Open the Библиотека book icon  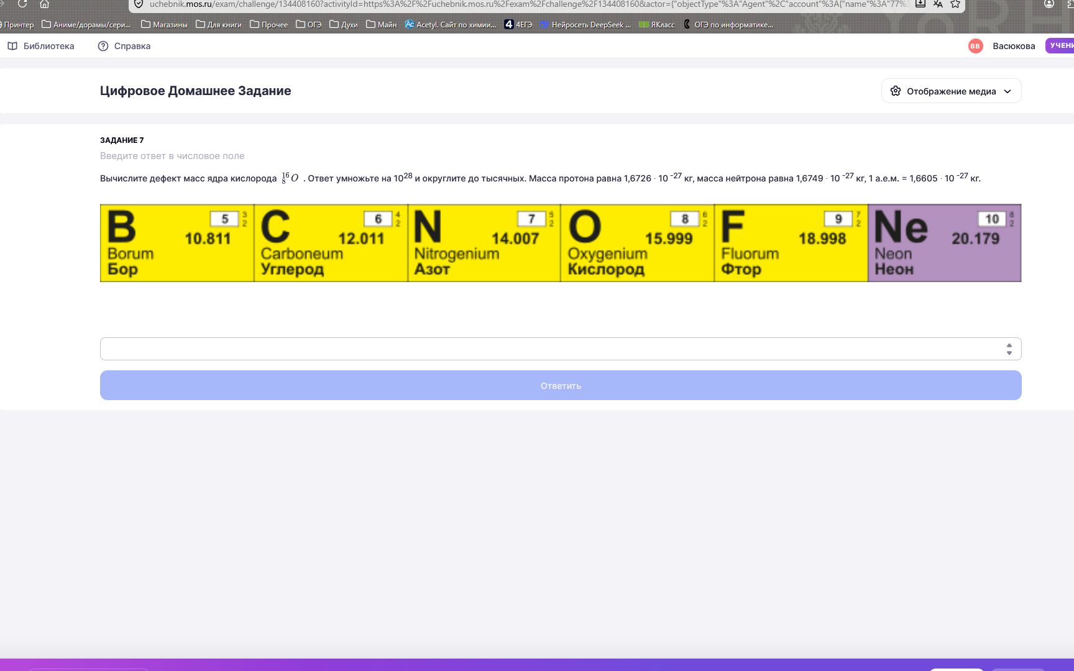tap(12, 46)
